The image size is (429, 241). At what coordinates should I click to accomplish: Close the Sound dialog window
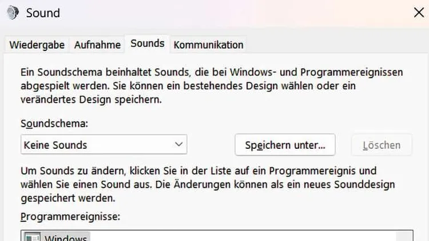[419, 13]
